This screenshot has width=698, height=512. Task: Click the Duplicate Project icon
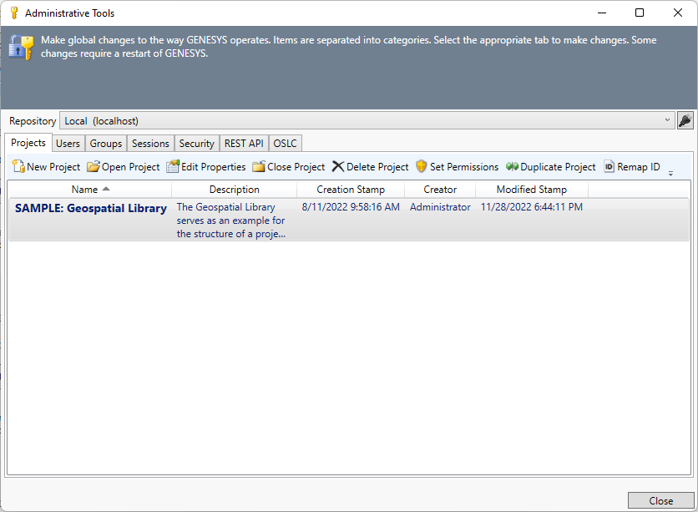pos(512,167)
